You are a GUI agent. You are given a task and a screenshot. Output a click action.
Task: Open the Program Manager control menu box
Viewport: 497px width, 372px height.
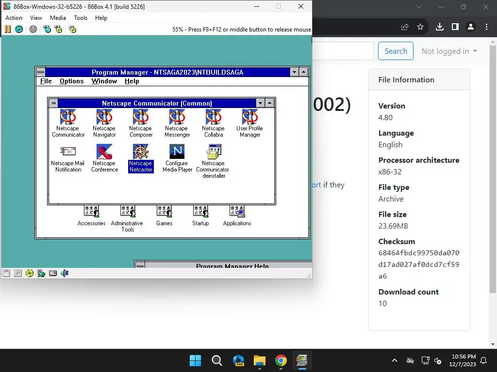(x=41, y=72)
